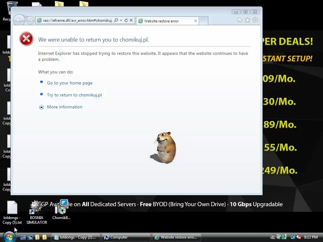This screenshot has height=242, width=323.
Task: Select the Website restore error tab
Action: 167,21
